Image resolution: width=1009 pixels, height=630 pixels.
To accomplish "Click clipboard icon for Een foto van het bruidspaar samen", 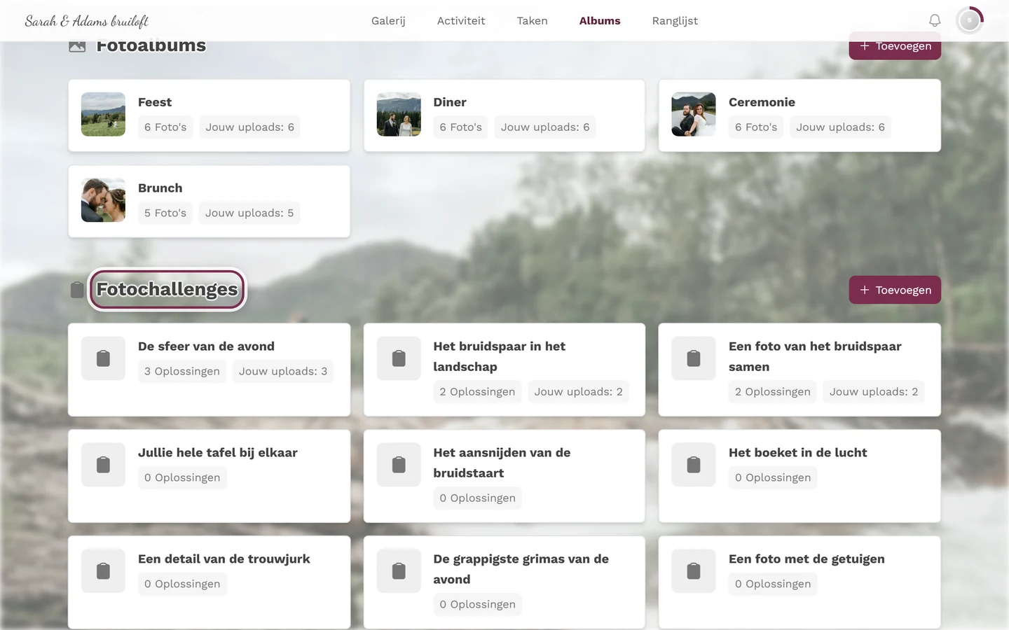I will 694,358.
